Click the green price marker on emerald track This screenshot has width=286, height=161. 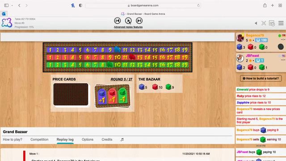pos(110,64)
